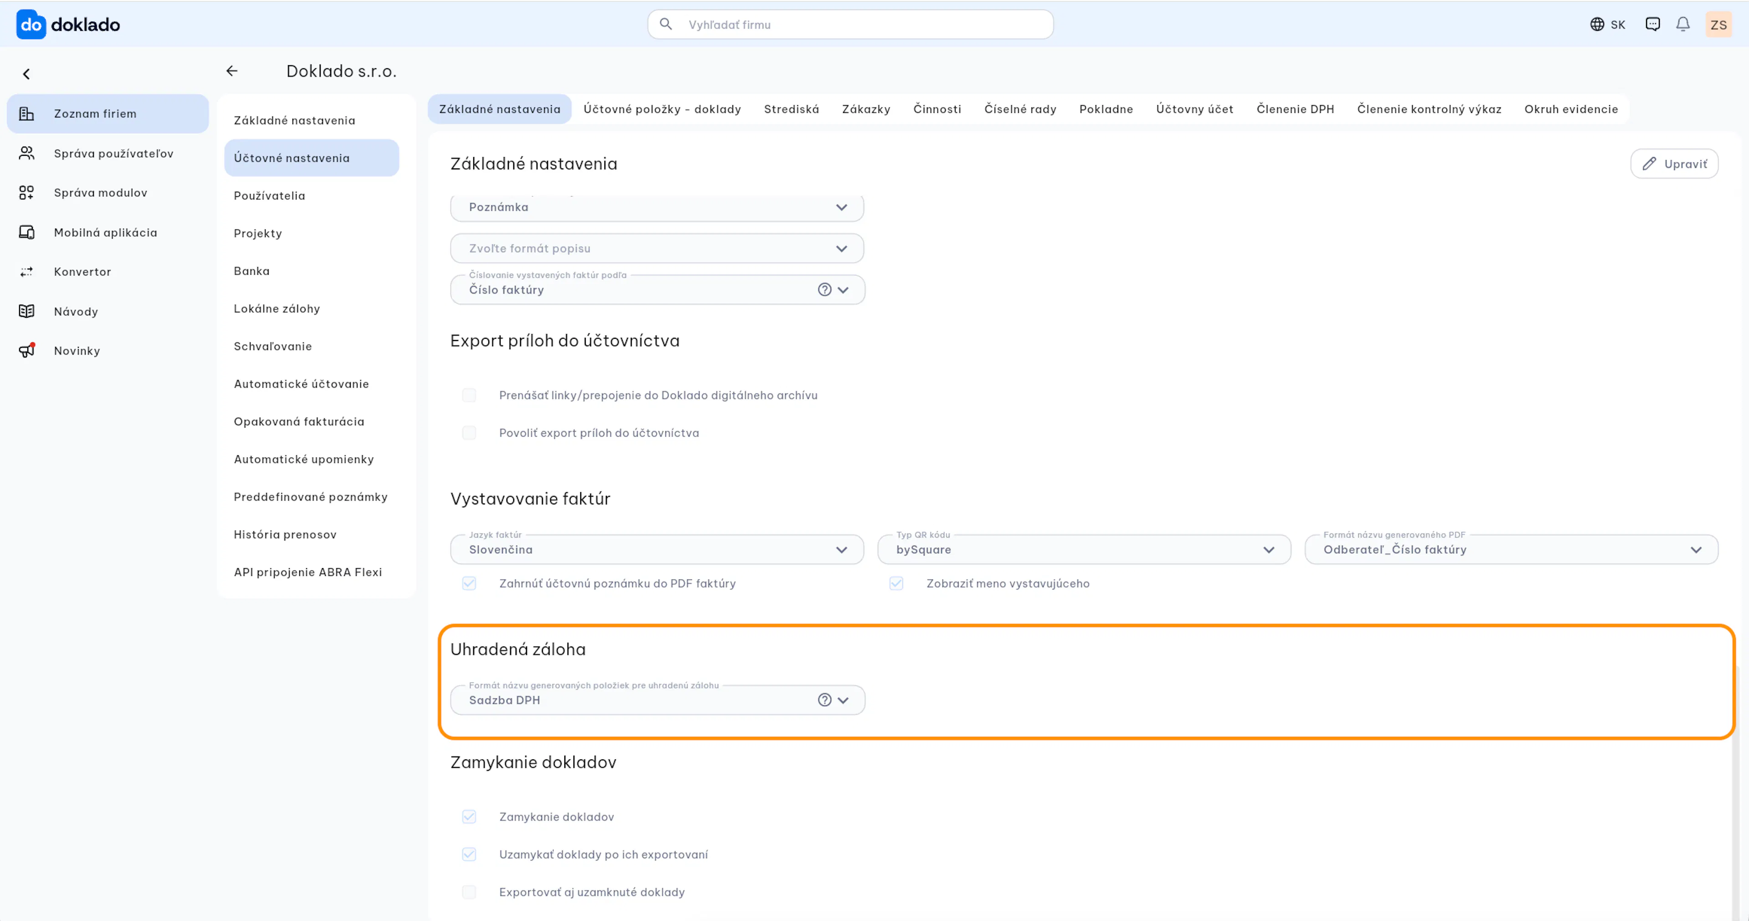Switch to the Okruh evidencie tab
Image resolution: width=1749 pixels, height=921 pixels.
1571,109
